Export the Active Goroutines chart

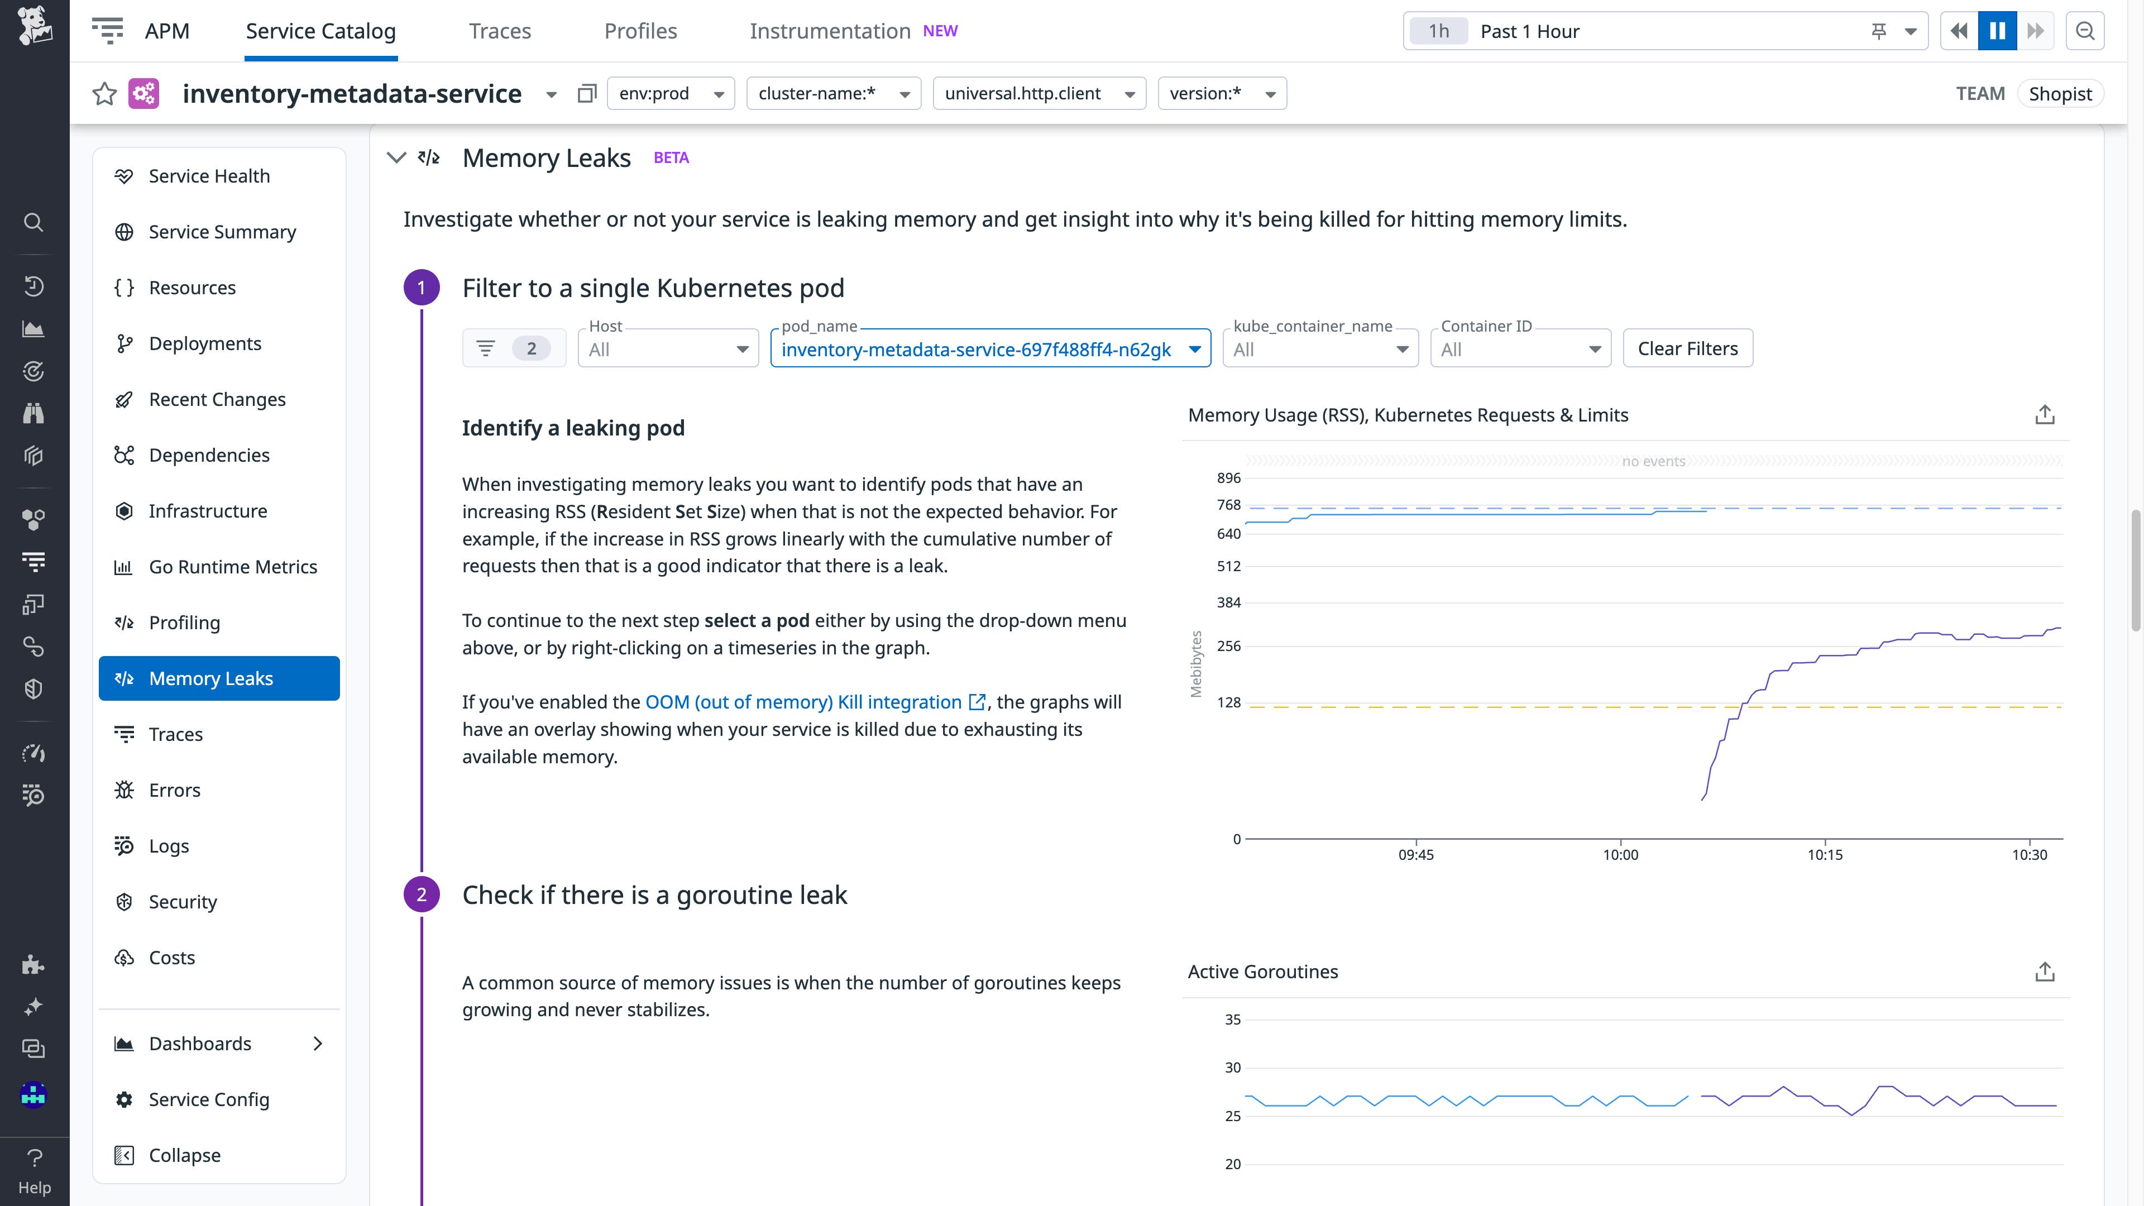pos(2046,970)
